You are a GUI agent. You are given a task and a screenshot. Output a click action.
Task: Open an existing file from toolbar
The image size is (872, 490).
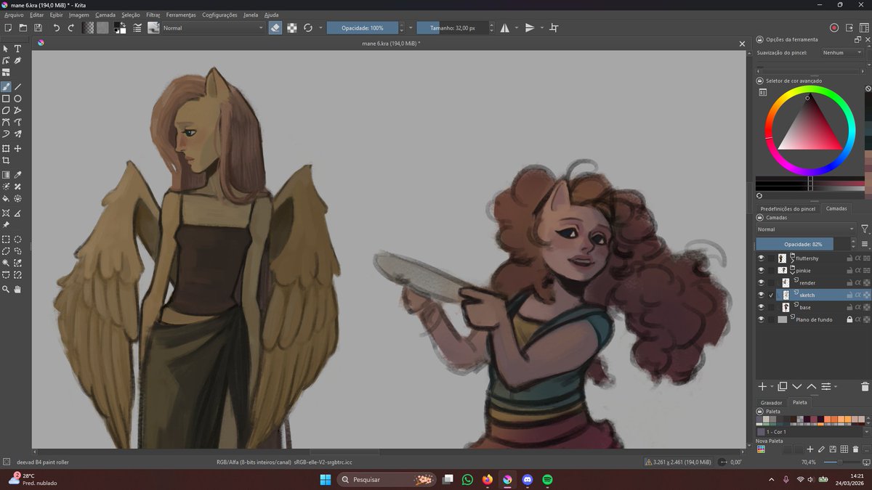pos(23,28)
